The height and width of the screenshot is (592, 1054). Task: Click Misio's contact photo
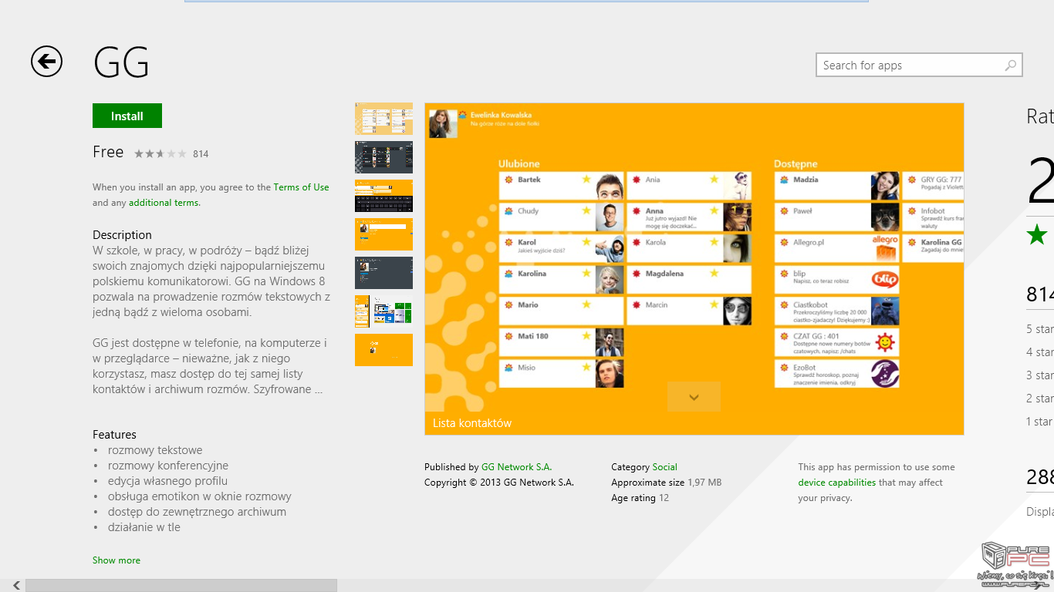pos(610,374)
